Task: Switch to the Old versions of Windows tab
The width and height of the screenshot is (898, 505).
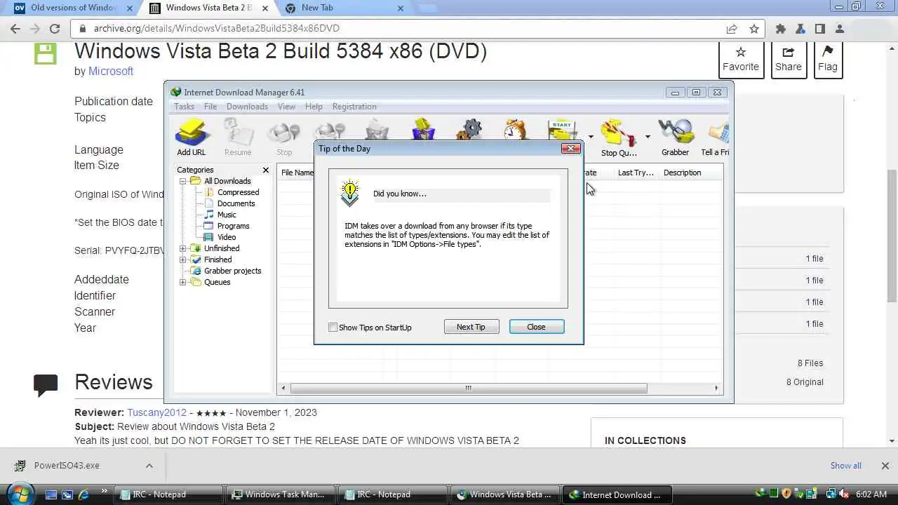Action: [x=72, y=8]
